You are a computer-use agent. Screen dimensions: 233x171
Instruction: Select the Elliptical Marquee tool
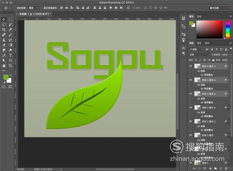click(x=10, y=19)
